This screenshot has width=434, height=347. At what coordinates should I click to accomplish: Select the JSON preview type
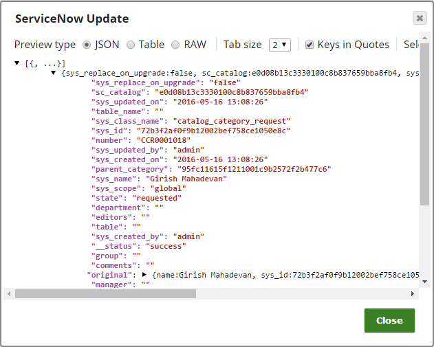pyautogui.click(x=87, y=45)
